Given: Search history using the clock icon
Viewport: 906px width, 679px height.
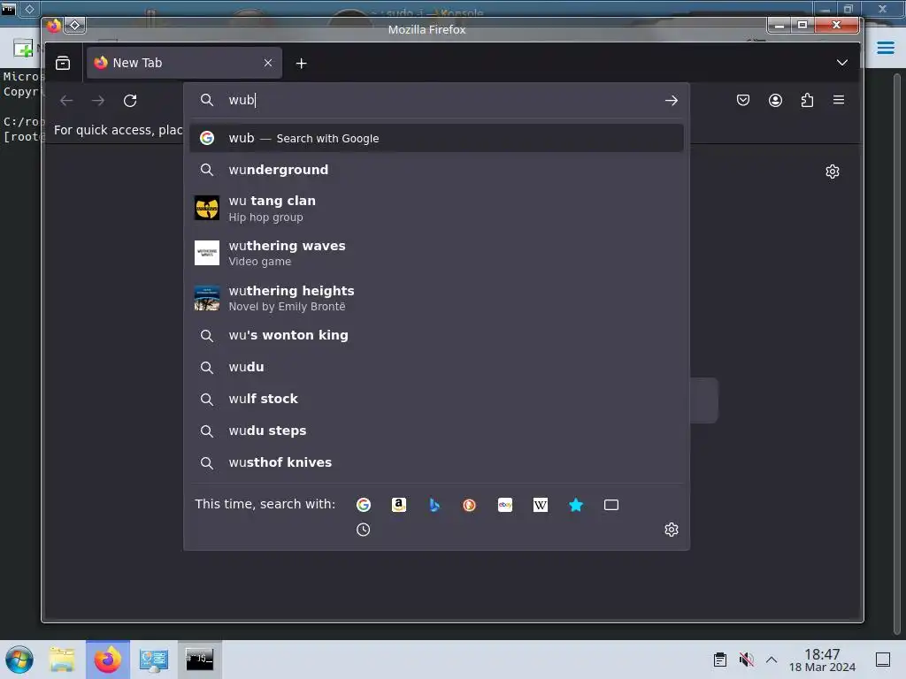Looking at the screenshot, I should pos(363,530).
